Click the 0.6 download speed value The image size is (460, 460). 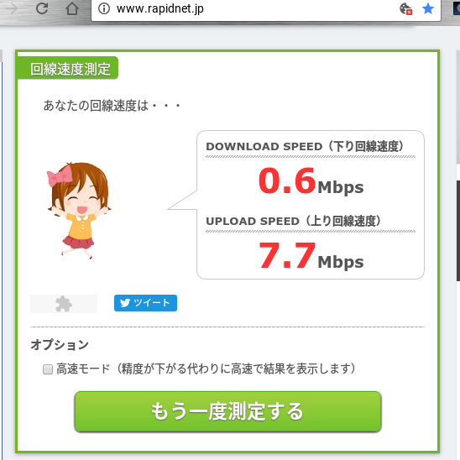click(x=287, y=180)
